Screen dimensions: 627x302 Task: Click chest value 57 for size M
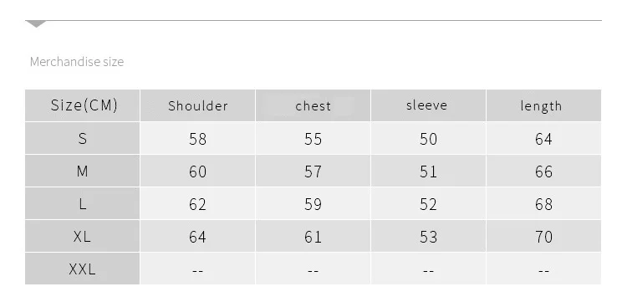click(x=313, y=171)
